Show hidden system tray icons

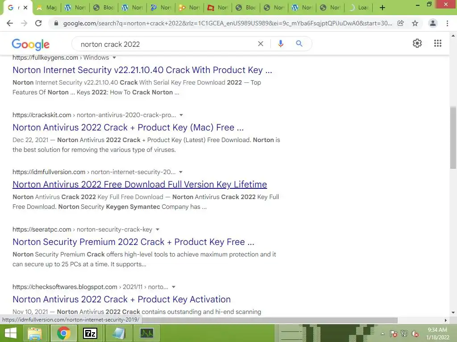[x=382, y=334]
